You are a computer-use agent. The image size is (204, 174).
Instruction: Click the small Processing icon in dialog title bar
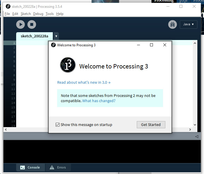point(53,45)
